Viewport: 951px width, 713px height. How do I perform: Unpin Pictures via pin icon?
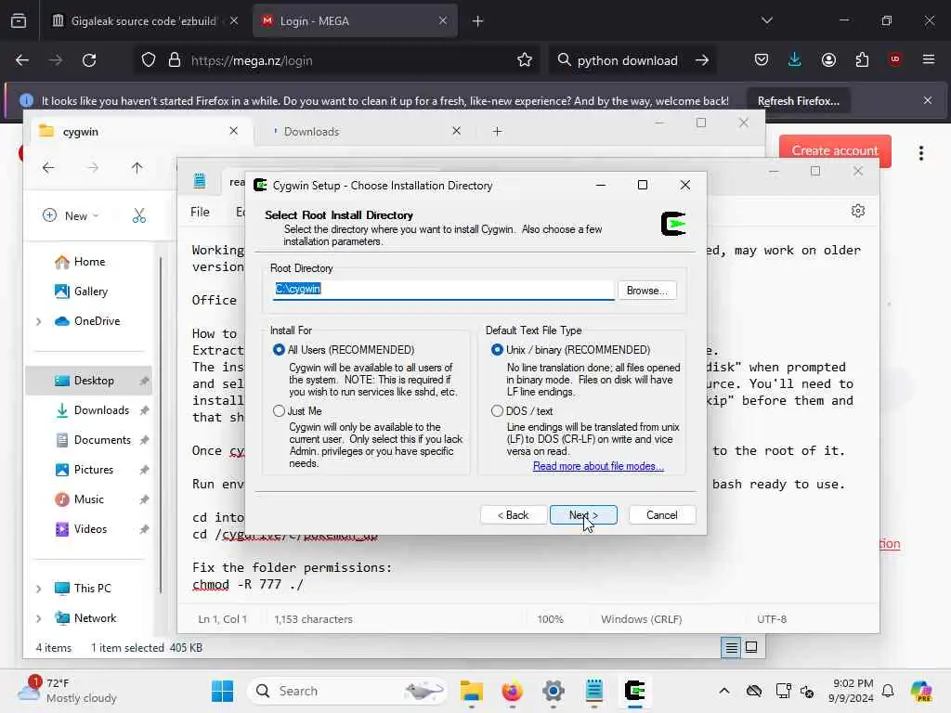pyautogui.click(x=144, y=470)
